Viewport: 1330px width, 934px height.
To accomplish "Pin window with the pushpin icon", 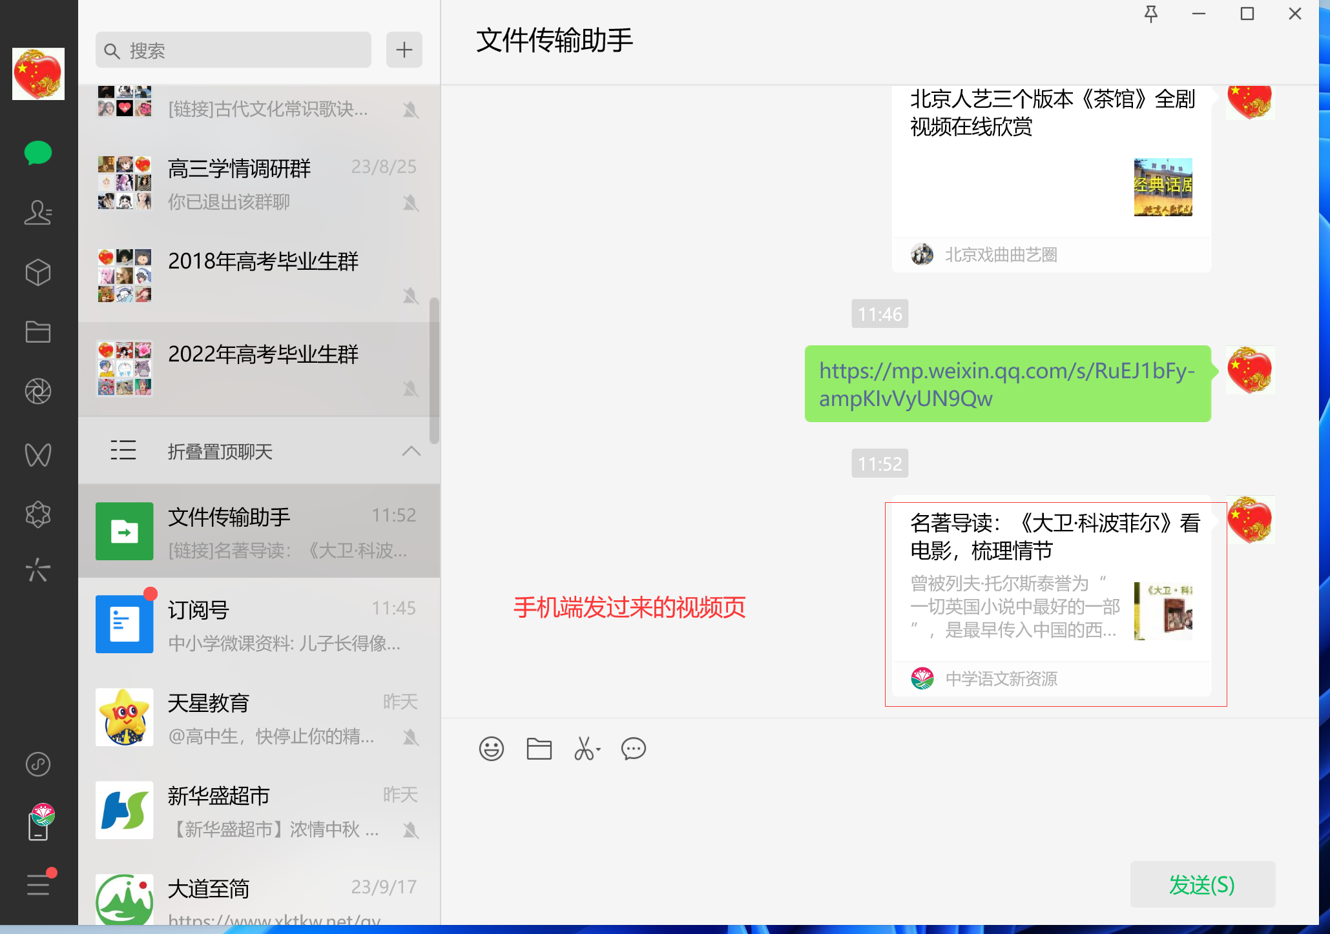I will (1151, 14).
